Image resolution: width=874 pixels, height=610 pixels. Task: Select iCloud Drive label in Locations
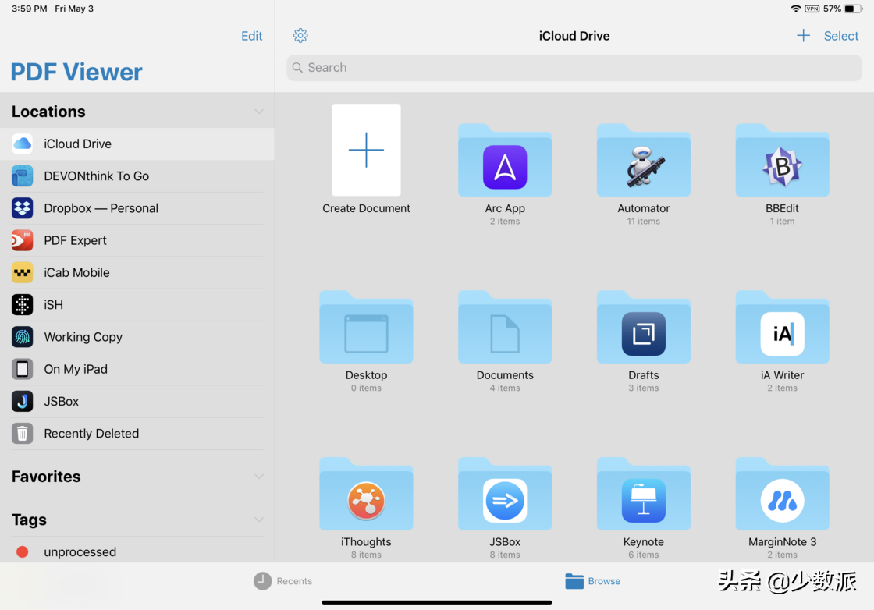(x=77, y=144)
